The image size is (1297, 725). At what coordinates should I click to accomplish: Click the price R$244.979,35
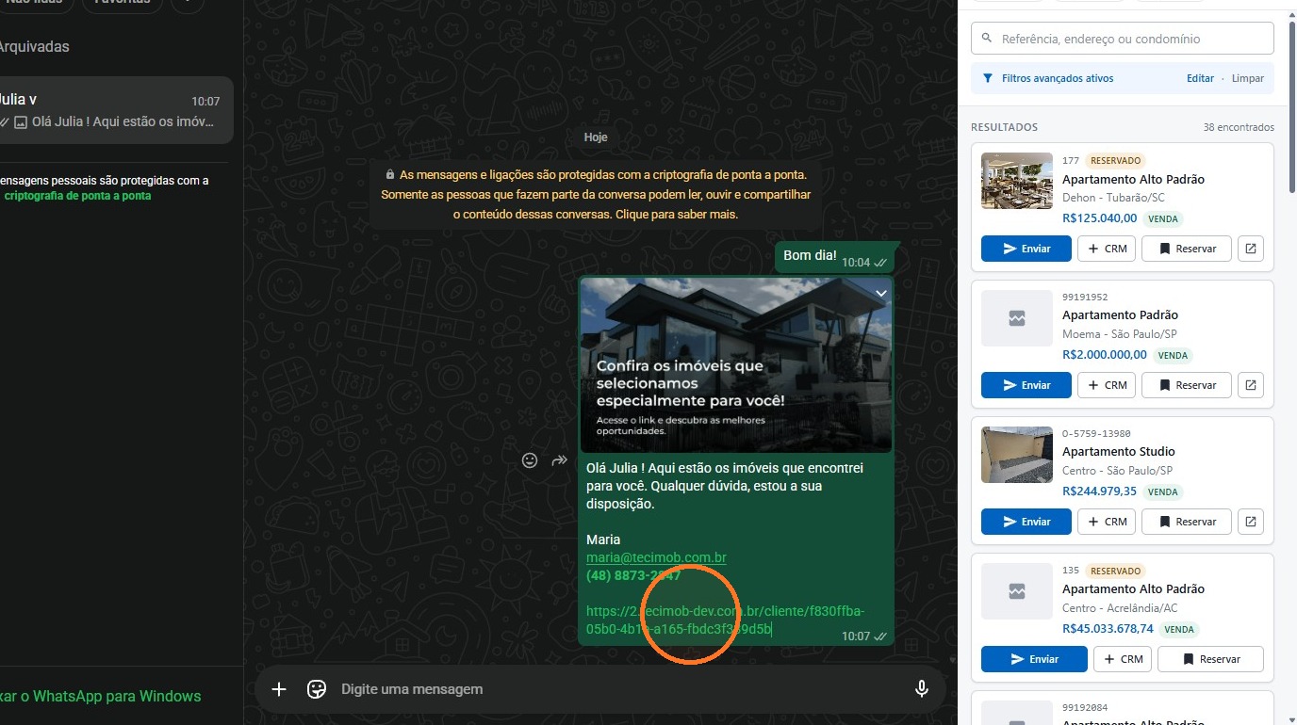coord(1100,491)
